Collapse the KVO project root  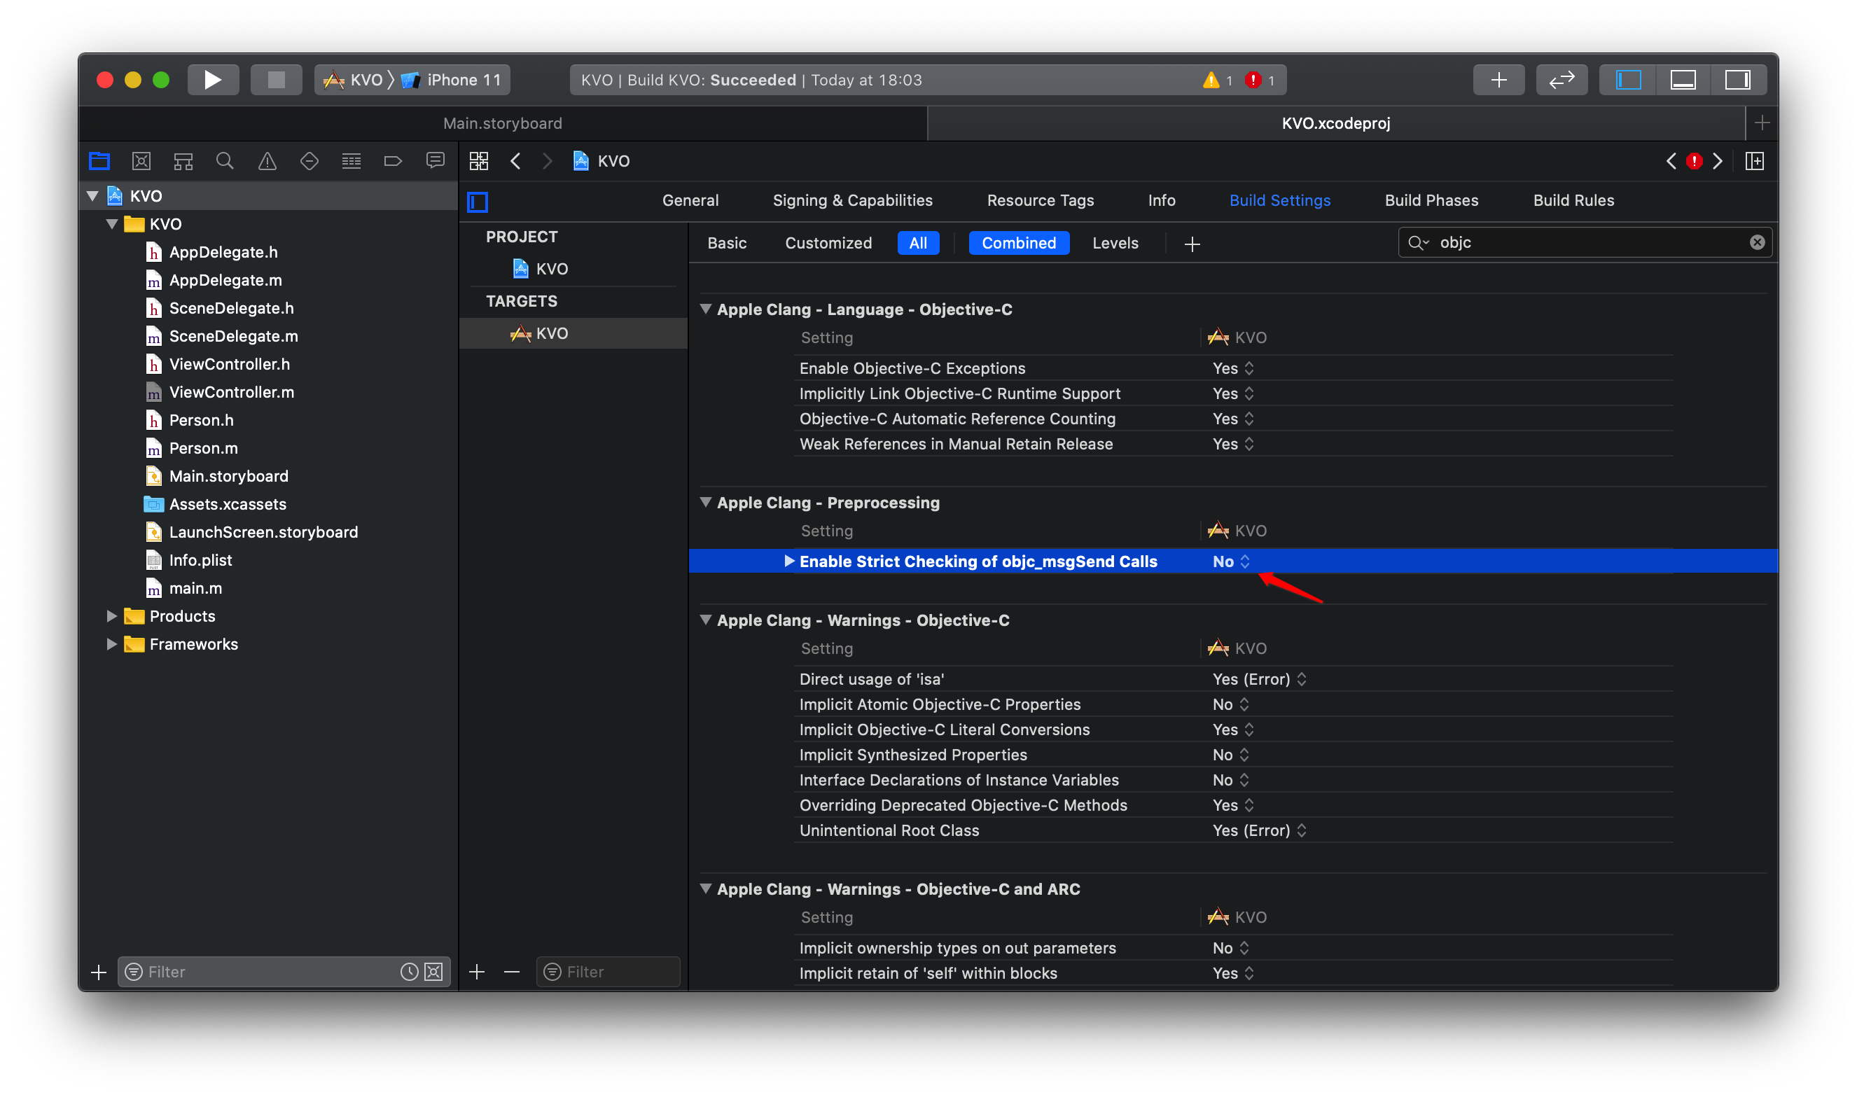(x=93, y=195)
